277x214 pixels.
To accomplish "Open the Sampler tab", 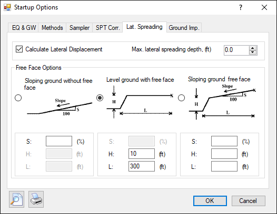I will (x=80, y=28).
